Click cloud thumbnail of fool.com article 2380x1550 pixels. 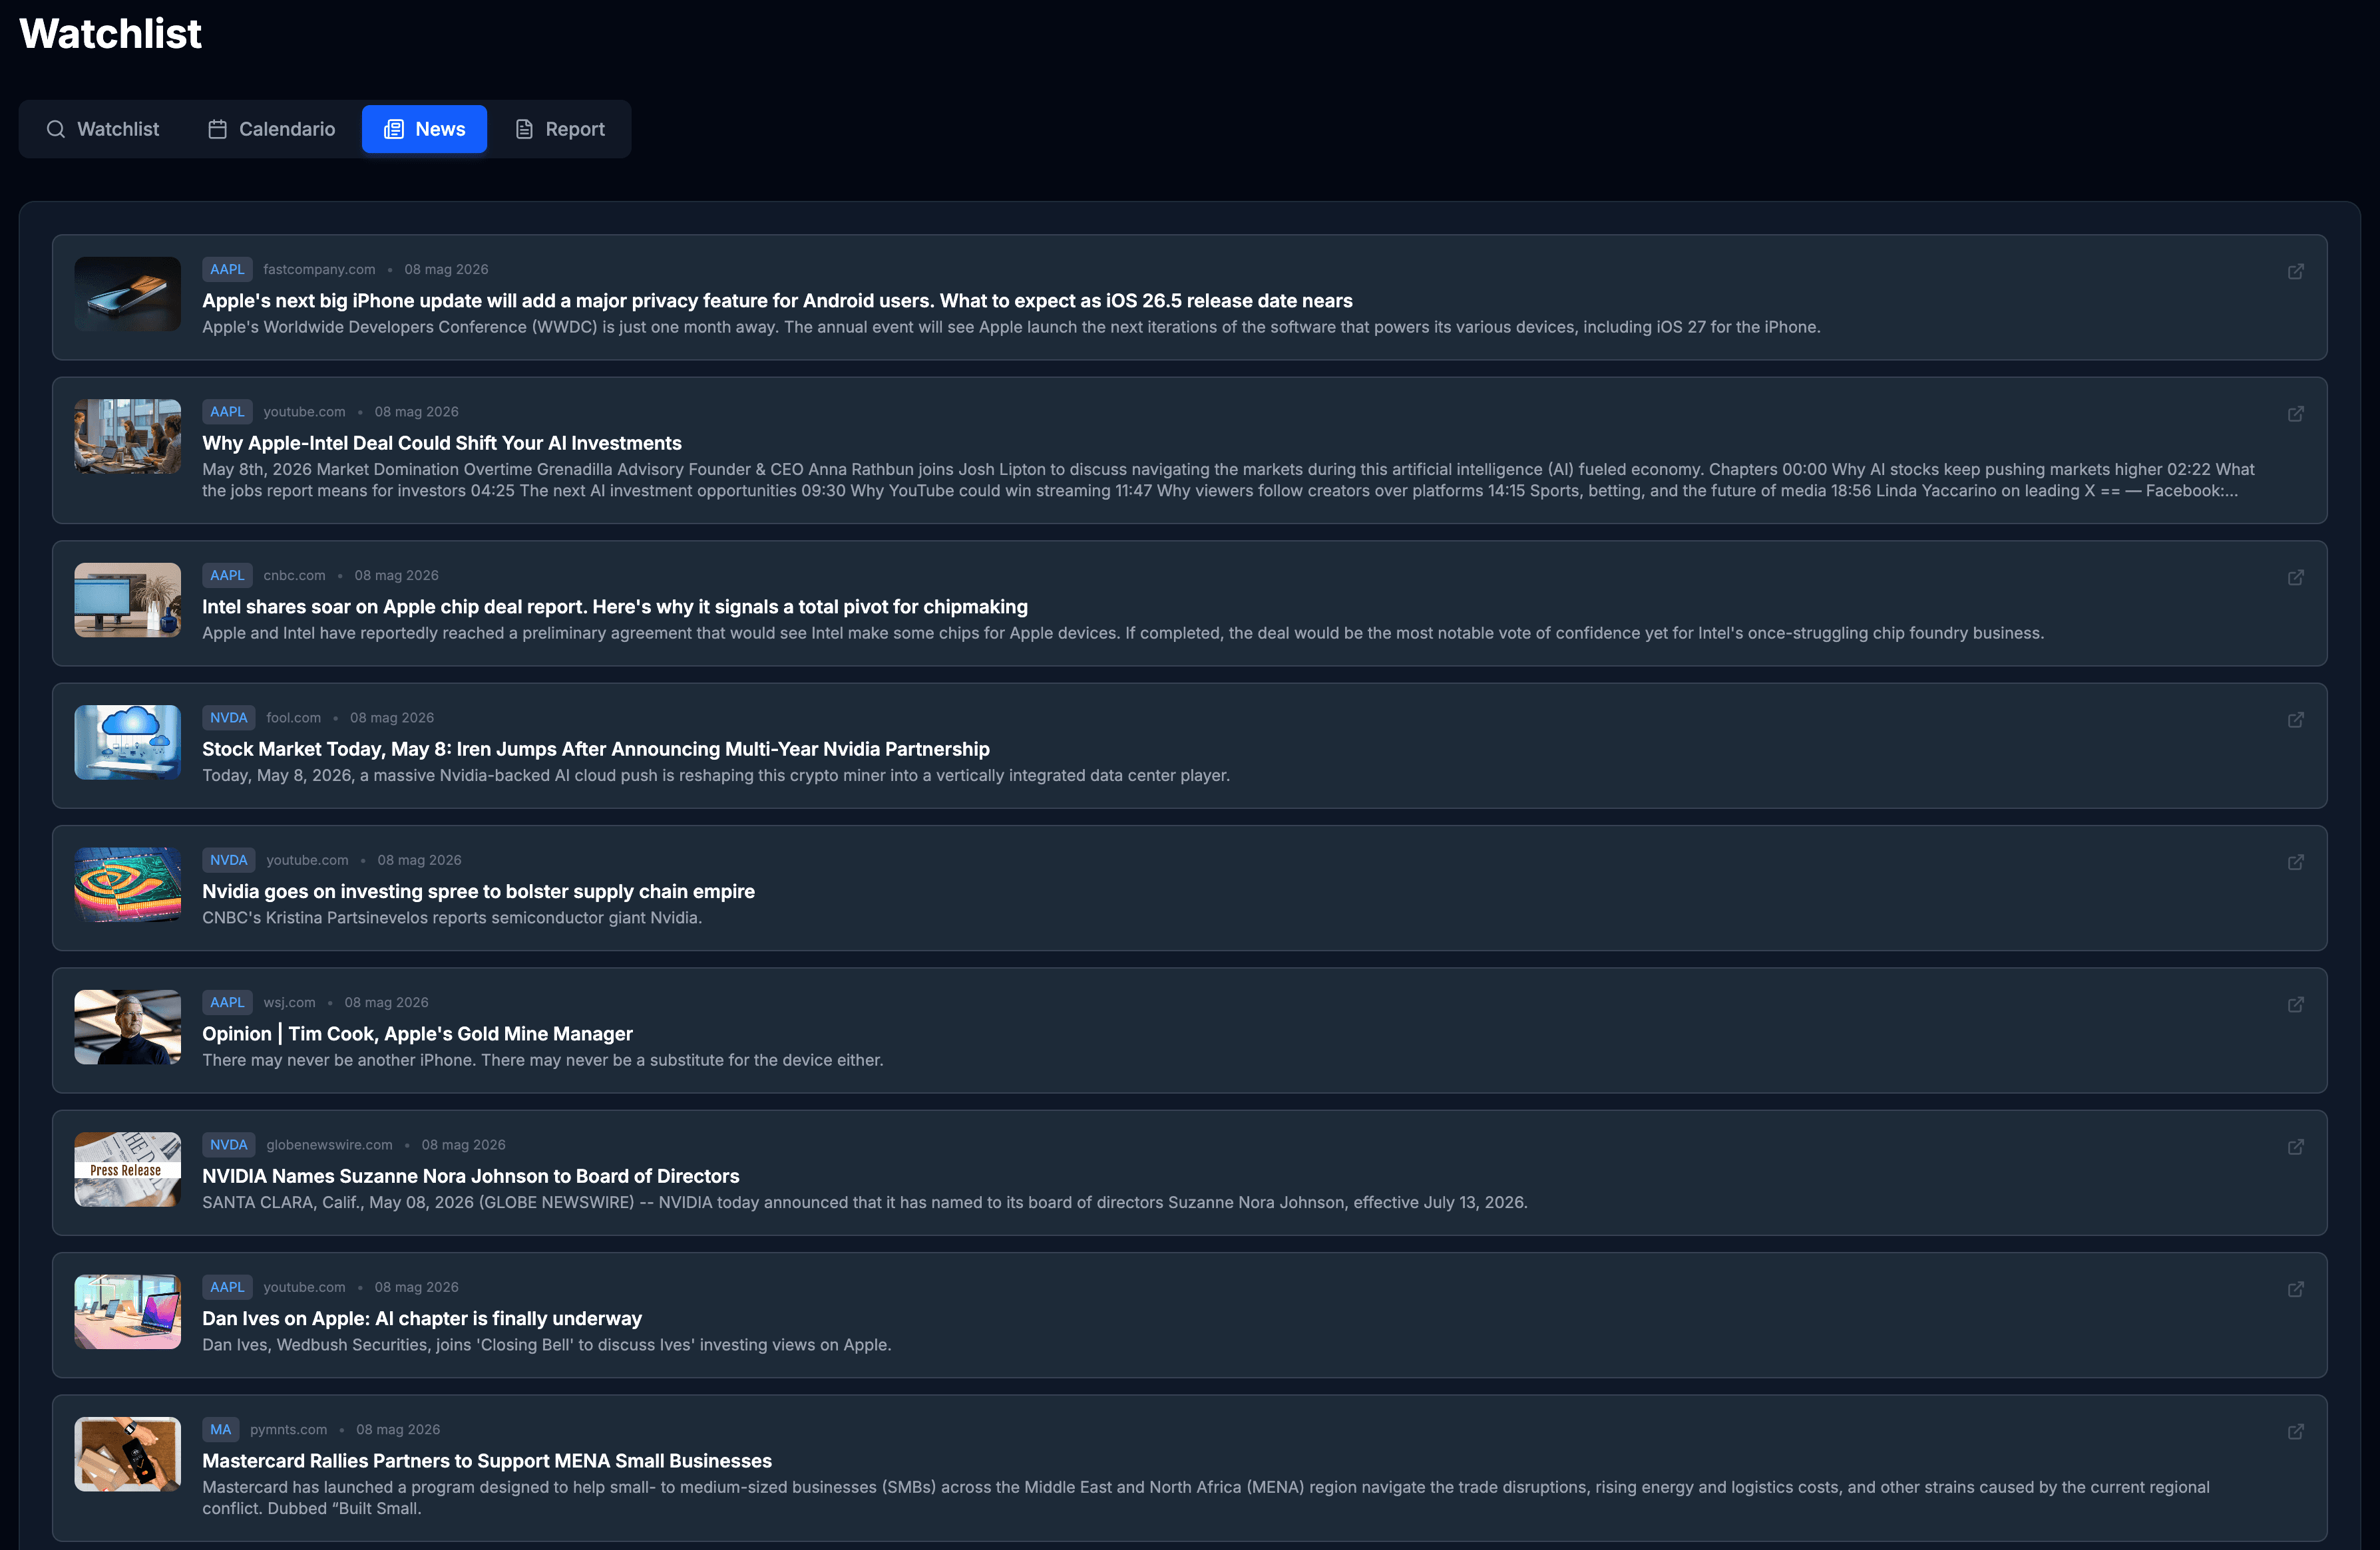coord(128,742)
